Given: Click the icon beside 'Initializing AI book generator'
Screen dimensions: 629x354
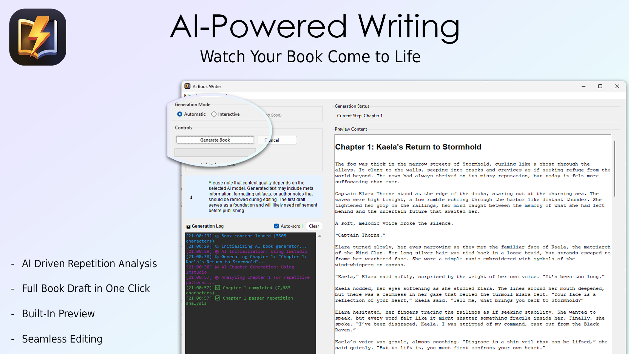Looking at the screenshot, I should point(217,246).
